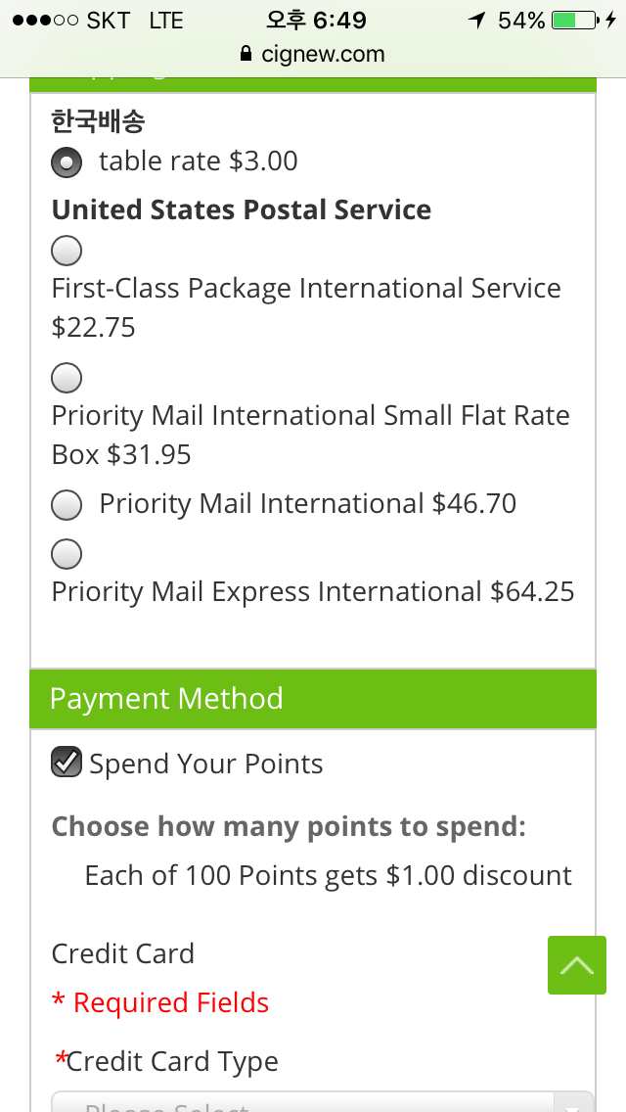The height and width of the screenshot is (1112, 626).
Task: Tap the Credit Card payment label
Action: (x=122, y=953)
